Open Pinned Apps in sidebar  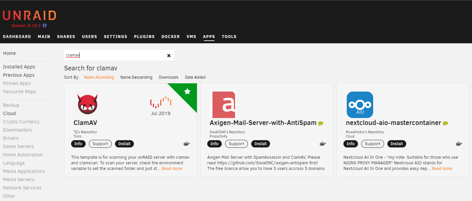(x=17, y=83)
